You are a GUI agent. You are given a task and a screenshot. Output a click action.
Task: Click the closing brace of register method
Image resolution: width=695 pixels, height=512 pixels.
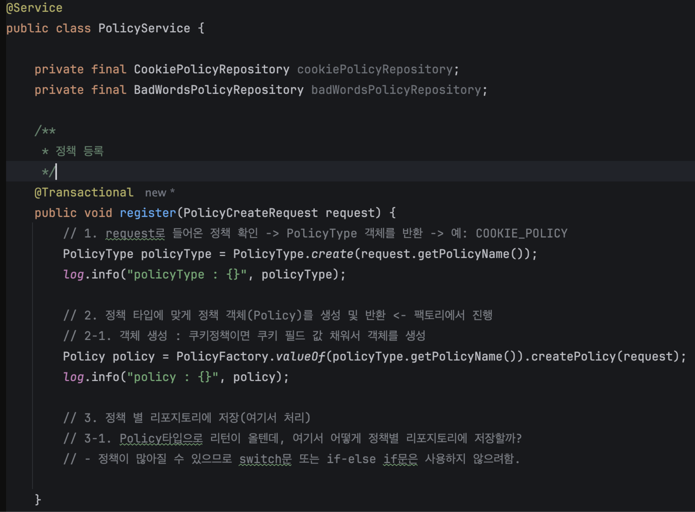click(38, 499)
